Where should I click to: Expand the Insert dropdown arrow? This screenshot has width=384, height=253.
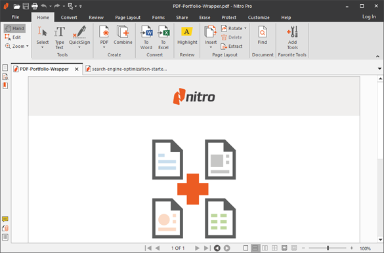(x=211, y=47)
